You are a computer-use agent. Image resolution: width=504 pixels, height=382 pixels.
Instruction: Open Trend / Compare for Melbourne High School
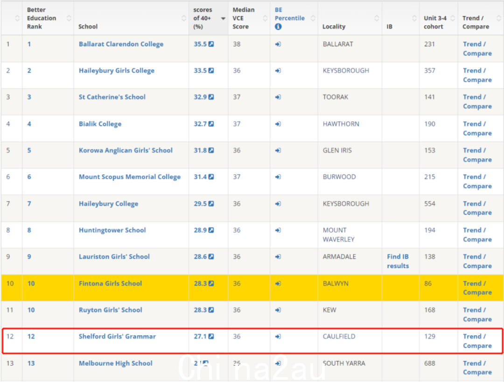(477, 368)
